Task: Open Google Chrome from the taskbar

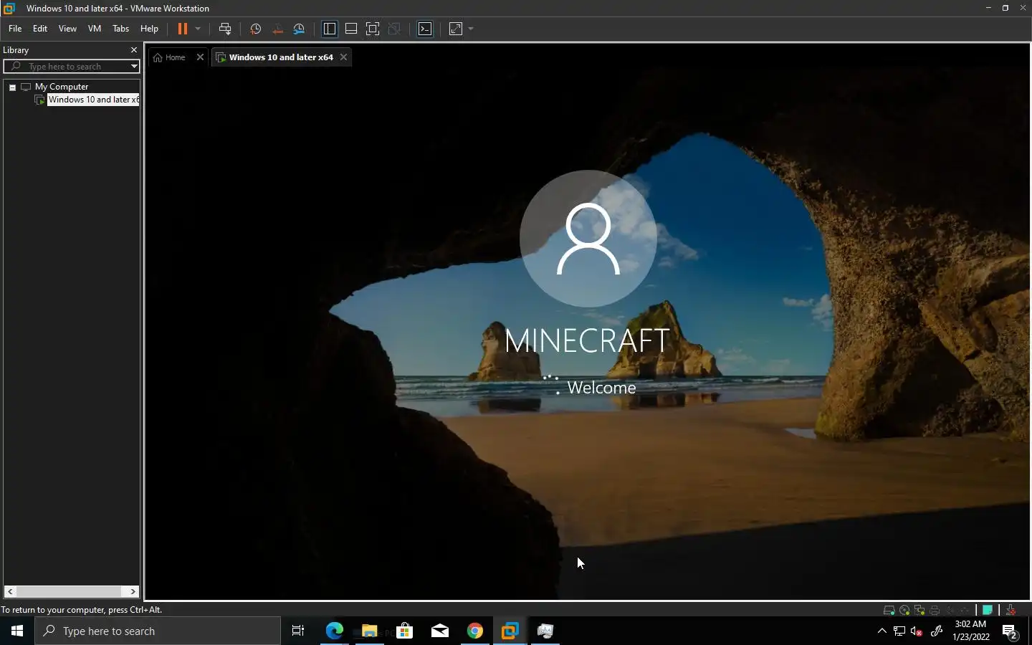Action: (475, 631)
